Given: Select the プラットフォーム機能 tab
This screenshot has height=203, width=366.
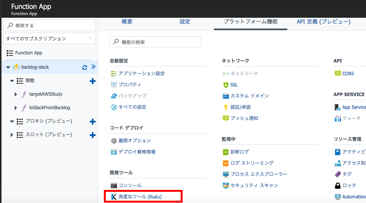Looking at the screenshot, I should tap(251, 22).
